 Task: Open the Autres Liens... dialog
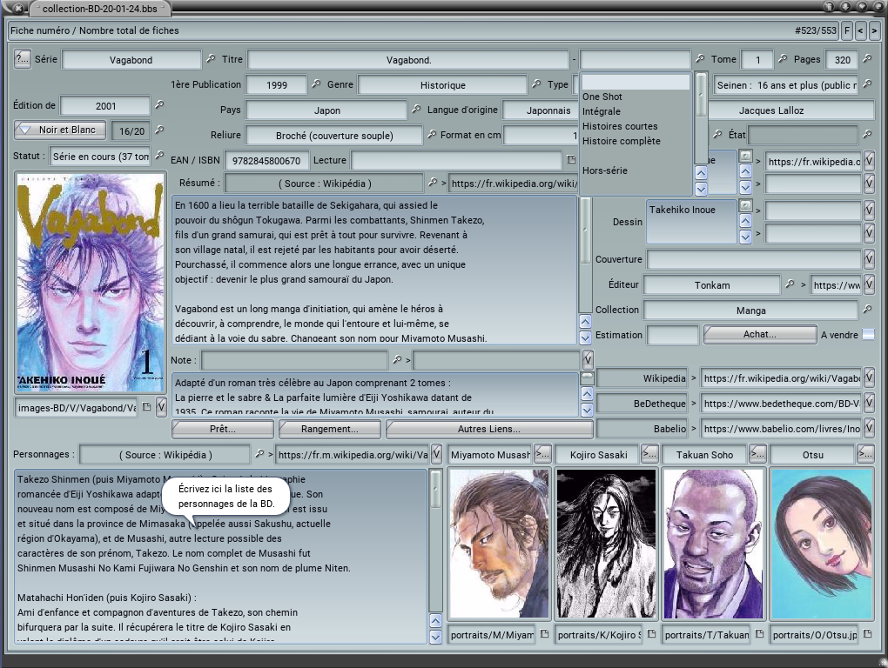(488, 429)
